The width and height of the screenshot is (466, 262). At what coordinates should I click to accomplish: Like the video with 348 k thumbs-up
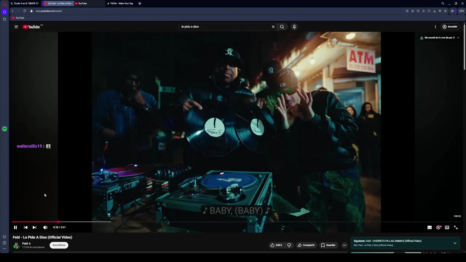[x=276, y=245]
